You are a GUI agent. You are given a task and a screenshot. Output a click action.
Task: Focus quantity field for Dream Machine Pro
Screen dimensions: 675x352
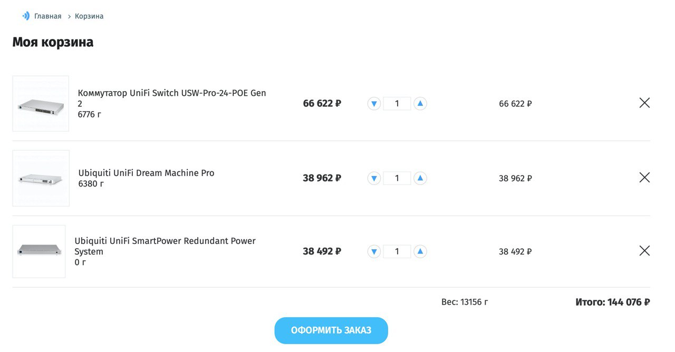click(397, 178)
